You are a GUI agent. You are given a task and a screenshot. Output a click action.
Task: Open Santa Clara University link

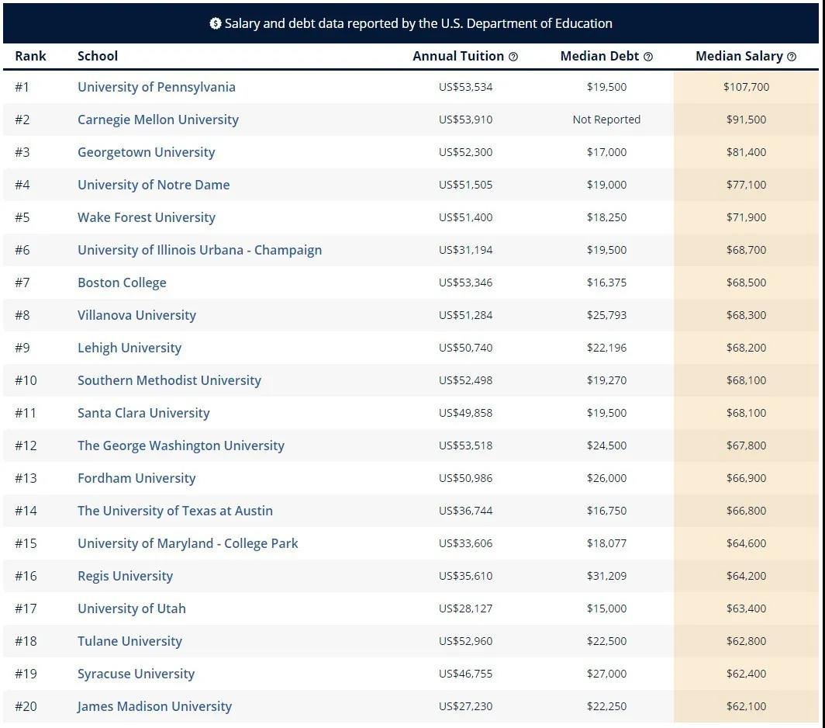[x=143, y=413]
